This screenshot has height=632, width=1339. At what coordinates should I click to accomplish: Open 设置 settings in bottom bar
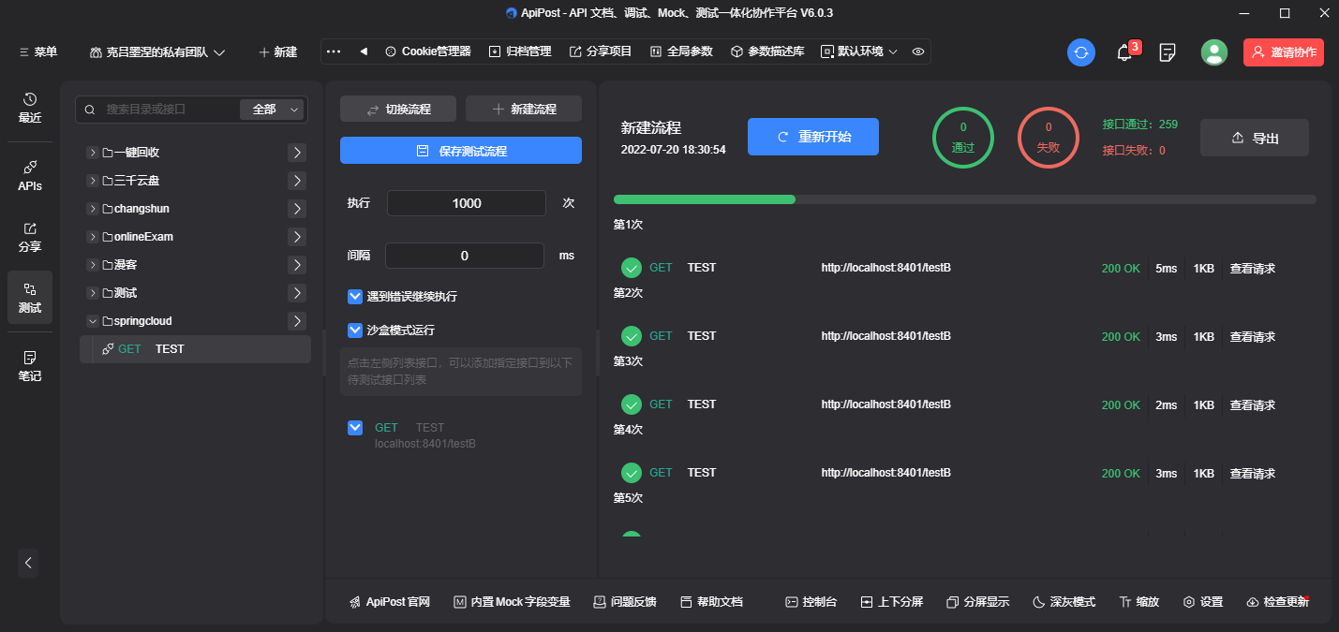click(x=1203, y=602)
